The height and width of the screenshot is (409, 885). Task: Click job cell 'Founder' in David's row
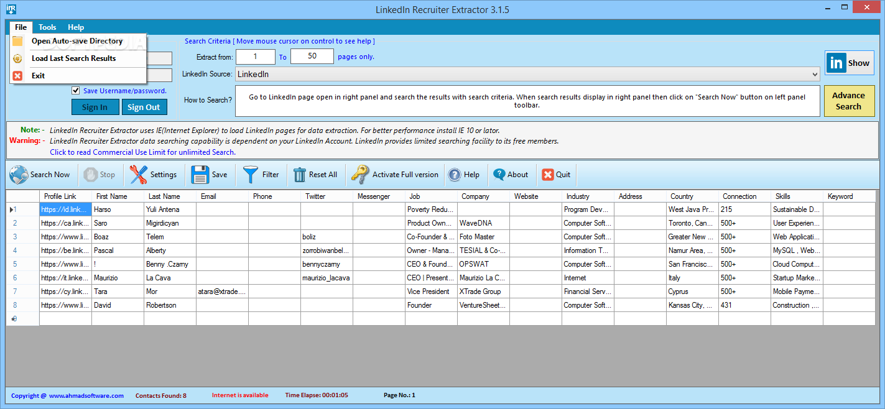click(x=432, y=305)
